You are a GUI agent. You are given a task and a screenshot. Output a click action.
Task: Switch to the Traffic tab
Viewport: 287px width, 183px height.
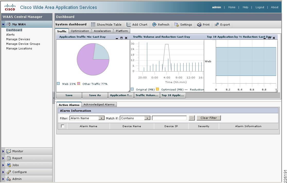pos(62,31)
